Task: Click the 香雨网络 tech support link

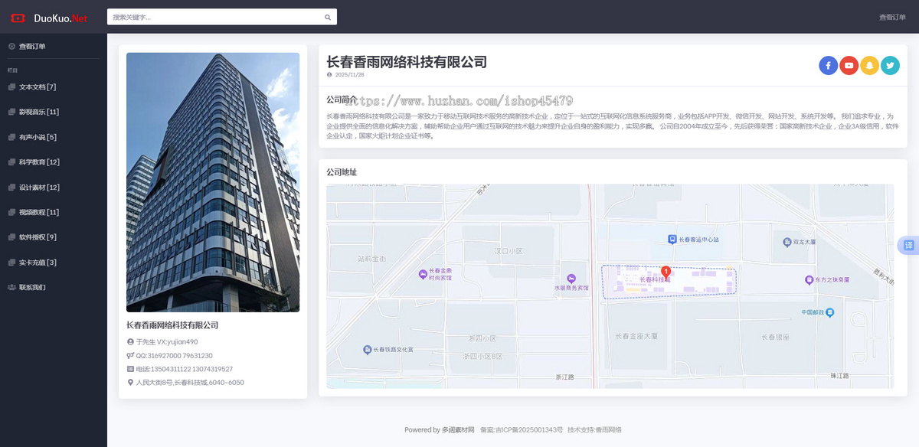Action: pos(609,430)
